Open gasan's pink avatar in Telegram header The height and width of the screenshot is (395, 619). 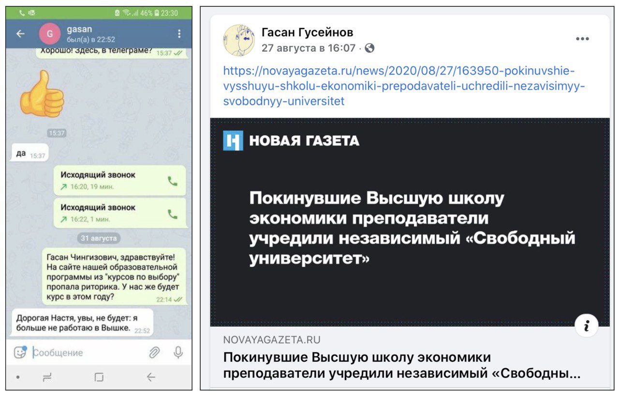50,34
